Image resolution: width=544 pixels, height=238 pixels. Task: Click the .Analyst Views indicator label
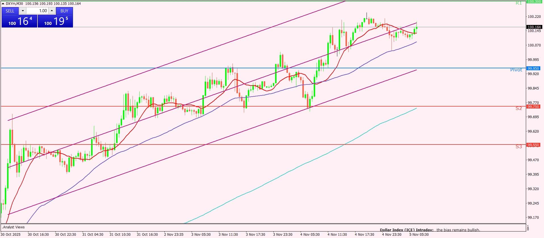coord(13,227)
